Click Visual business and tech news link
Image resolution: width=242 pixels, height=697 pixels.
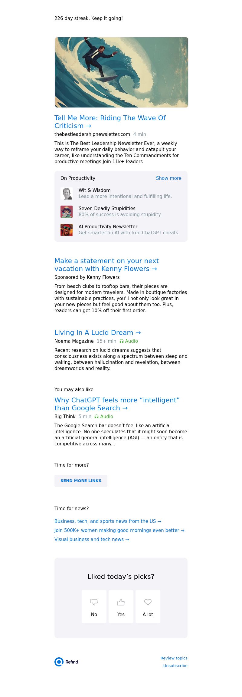92,539
